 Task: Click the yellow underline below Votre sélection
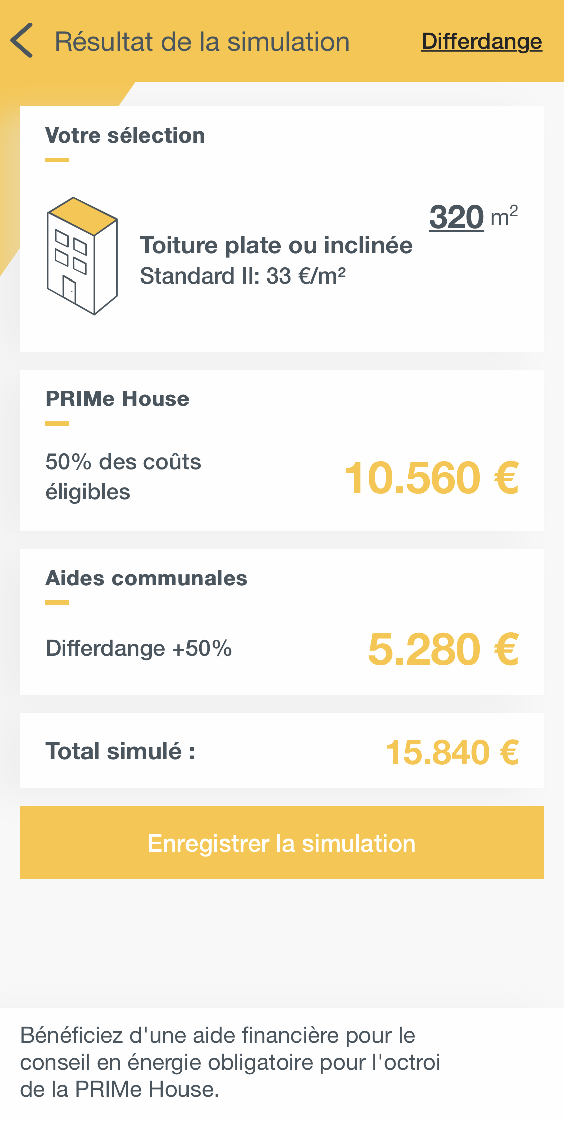point(57,160)
